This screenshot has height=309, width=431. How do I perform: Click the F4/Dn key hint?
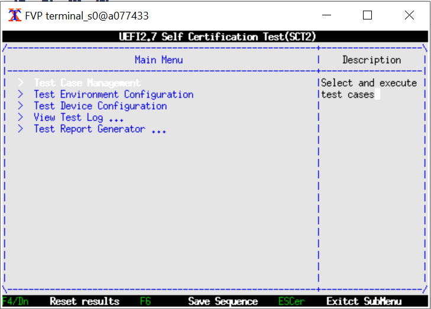(x=15, y=301)
